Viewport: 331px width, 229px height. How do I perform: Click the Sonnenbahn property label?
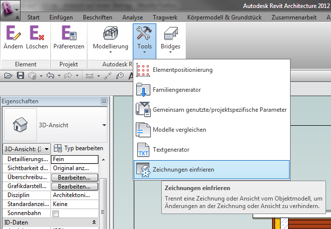(x=24, y=213)
